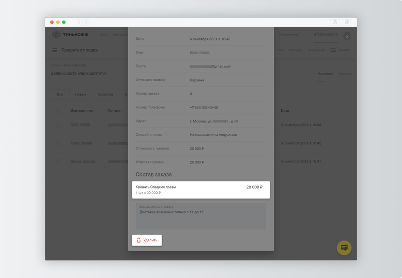
Task: Click the Контакт column header
Action: tap(115, 111)
